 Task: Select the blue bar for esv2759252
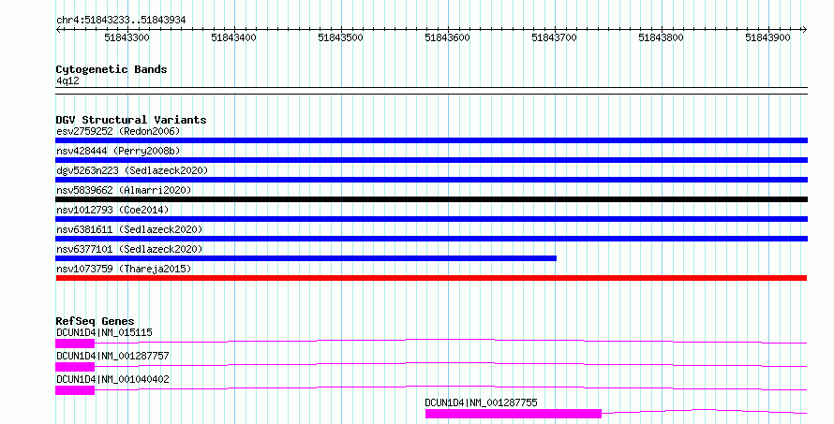[431, 140]
